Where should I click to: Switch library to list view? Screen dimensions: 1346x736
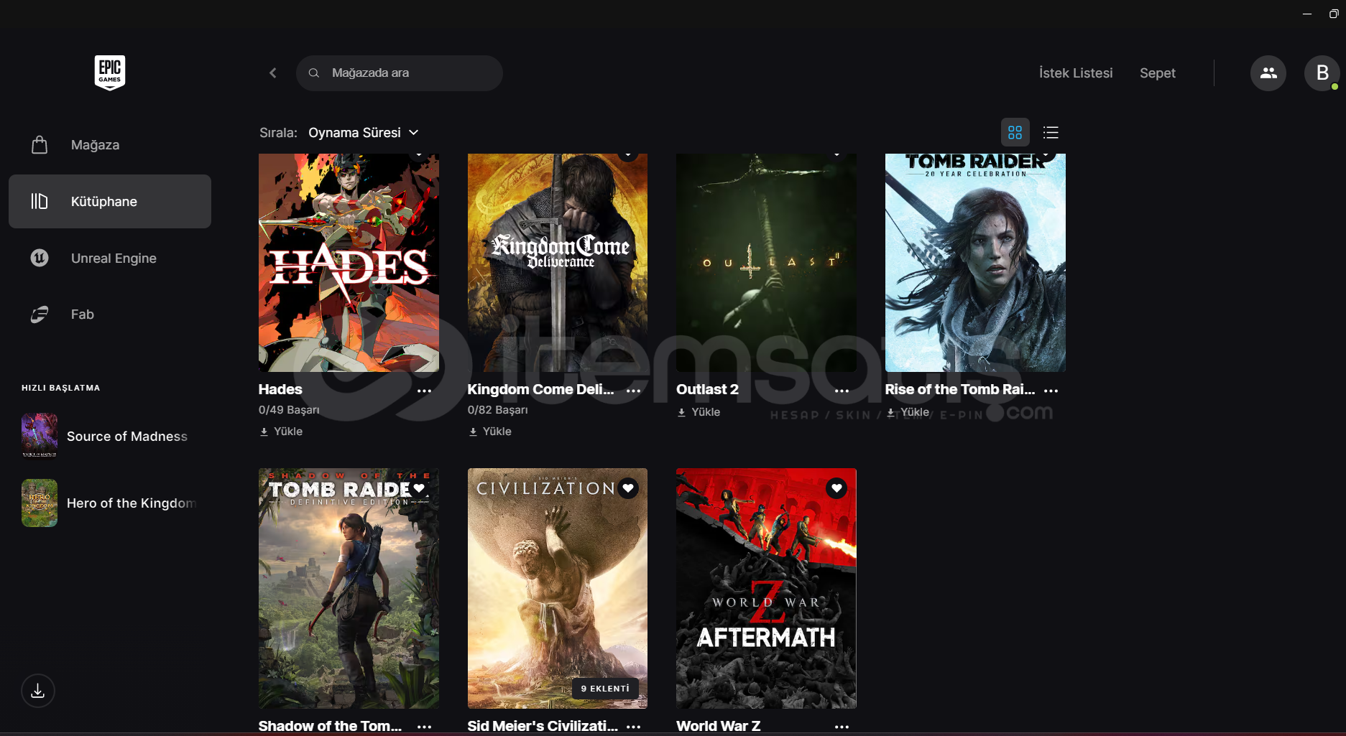[x=1051, y=132]
